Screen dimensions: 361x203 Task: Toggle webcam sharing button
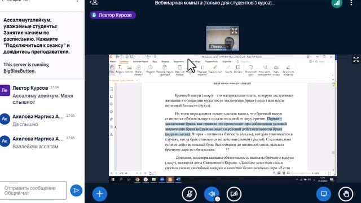coord(234,194)
